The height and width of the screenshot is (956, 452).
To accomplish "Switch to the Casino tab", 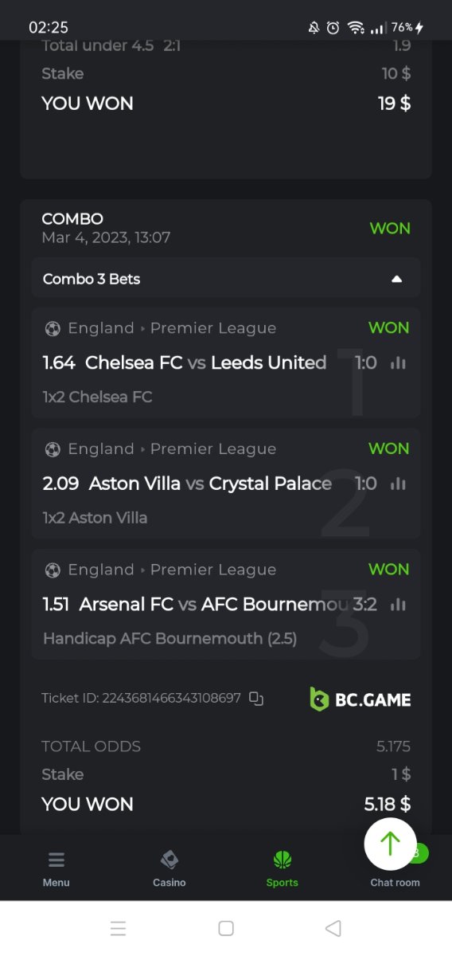I will (x=169, y=868).
